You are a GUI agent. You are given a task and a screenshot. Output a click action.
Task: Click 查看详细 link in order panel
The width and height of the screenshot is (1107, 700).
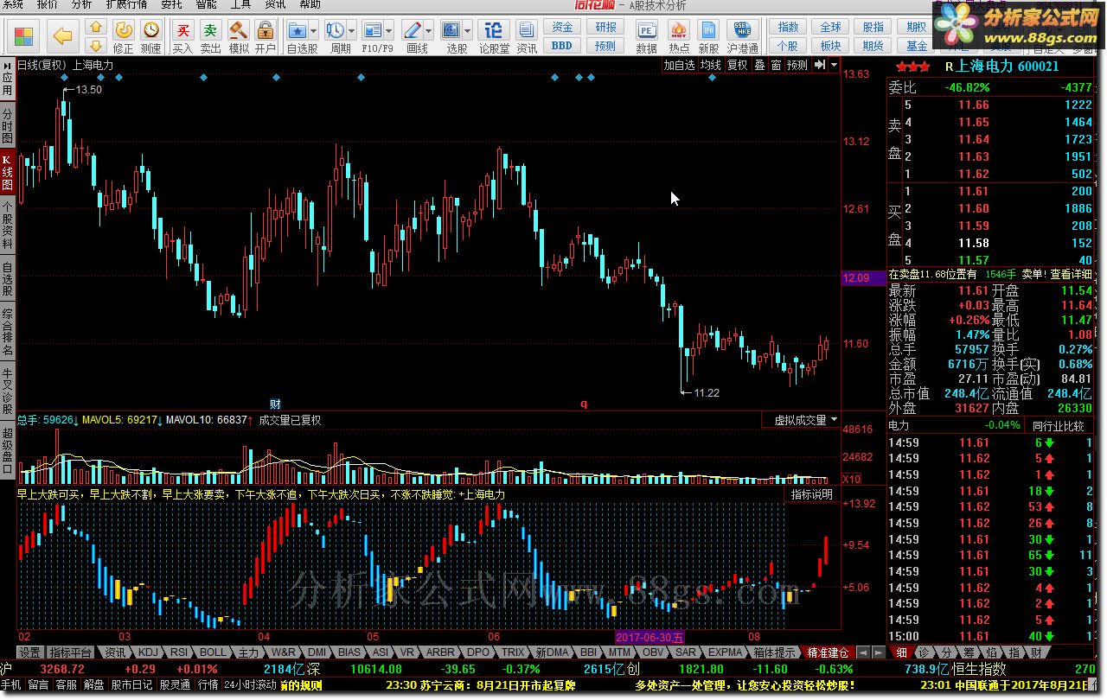pos(1072,274)
